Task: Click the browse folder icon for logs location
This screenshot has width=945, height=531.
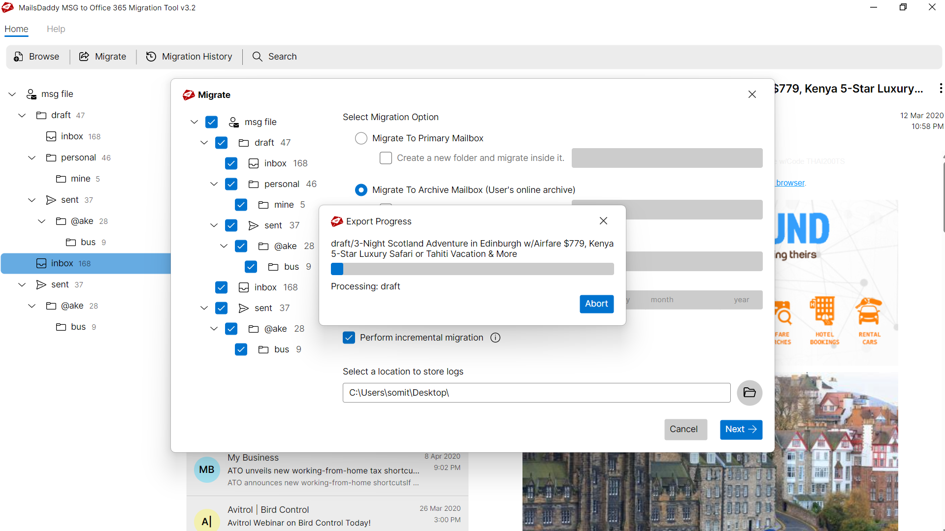Action: click(x=749, y=393)
